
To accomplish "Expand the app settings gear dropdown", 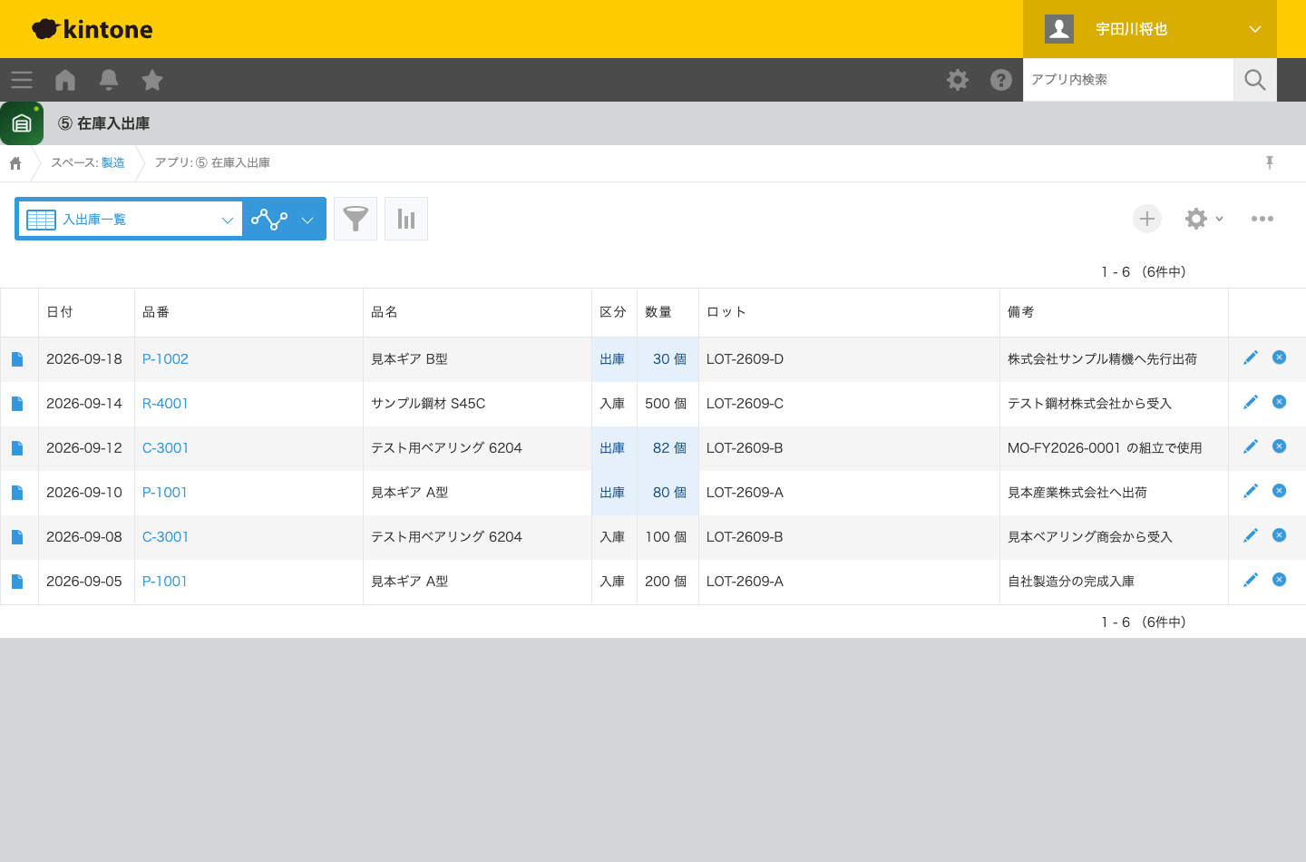I will pyautogui.click(x=1204, y=219).
